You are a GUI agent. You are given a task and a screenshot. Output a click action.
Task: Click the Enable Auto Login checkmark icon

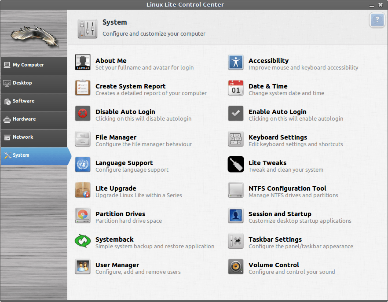point(236,114)
